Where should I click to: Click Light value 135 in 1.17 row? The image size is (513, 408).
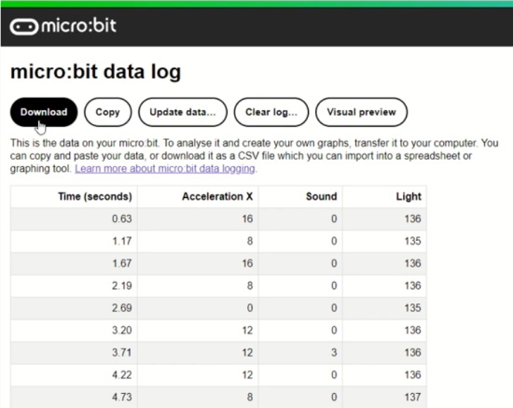pyautogui.click(x=384, y=241)
